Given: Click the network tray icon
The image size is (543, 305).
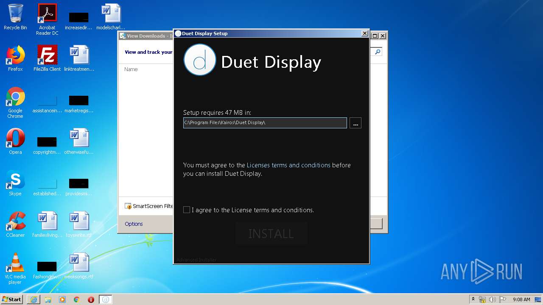Looking at the screenshot, I should (482, 299).
